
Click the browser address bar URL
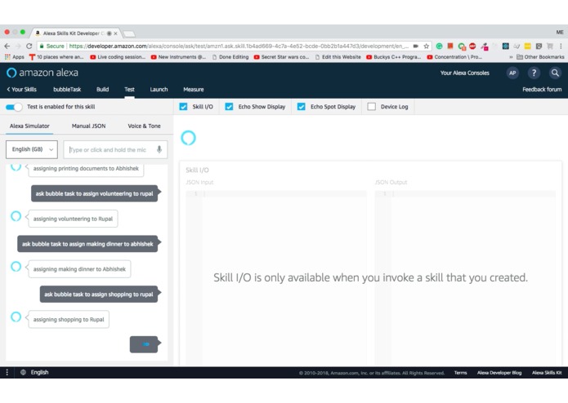coord(239,46)
